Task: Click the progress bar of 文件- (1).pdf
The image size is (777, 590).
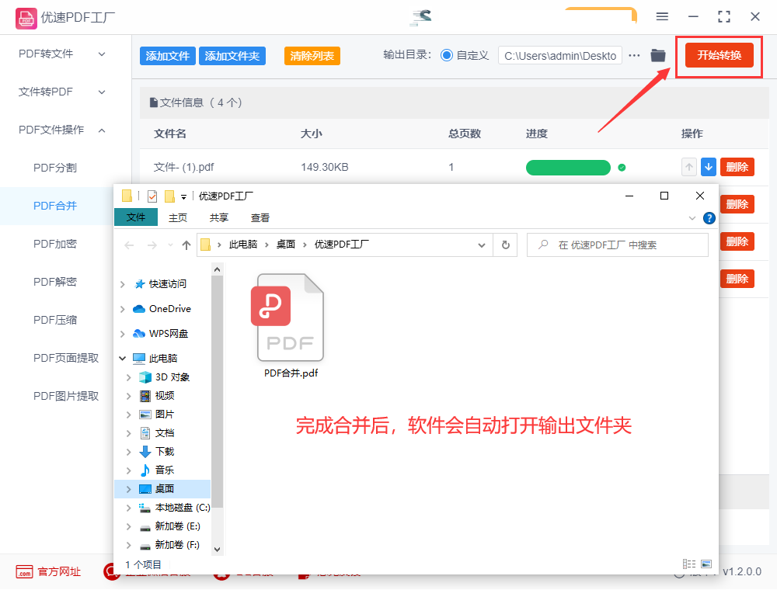Action: 568,168
